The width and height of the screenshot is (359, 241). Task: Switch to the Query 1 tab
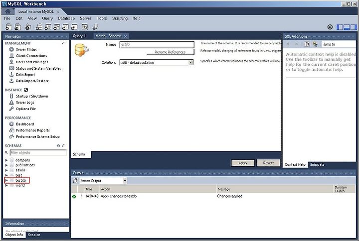[79, 36]
